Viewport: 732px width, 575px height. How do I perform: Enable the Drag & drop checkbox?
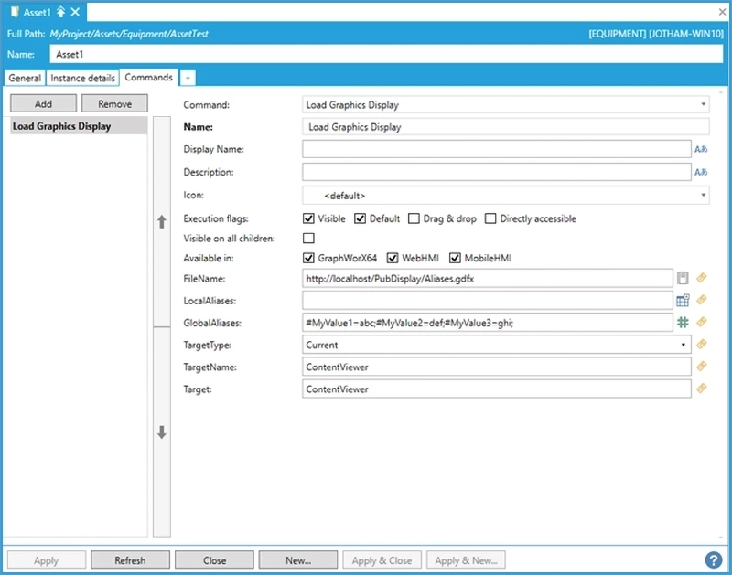point(414,218)
